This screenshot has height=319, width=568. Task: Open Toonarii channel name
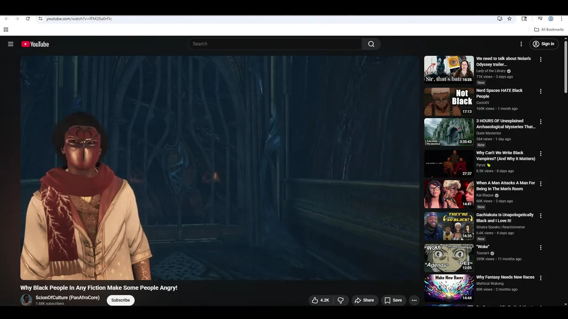coord(482,253)
